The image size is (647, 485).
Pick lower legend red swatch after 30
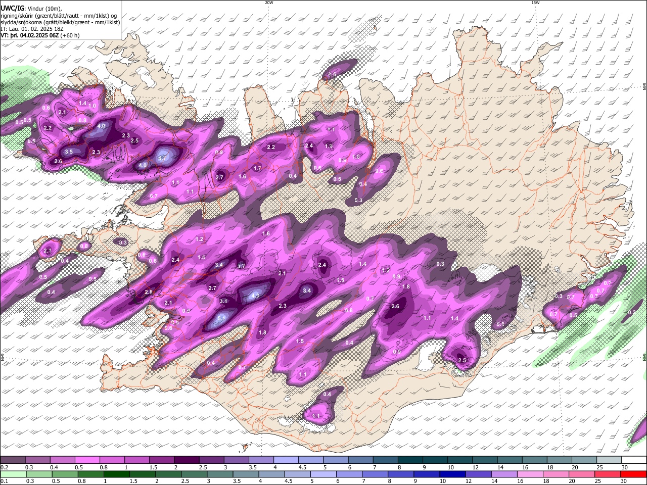tap(633, 474)
